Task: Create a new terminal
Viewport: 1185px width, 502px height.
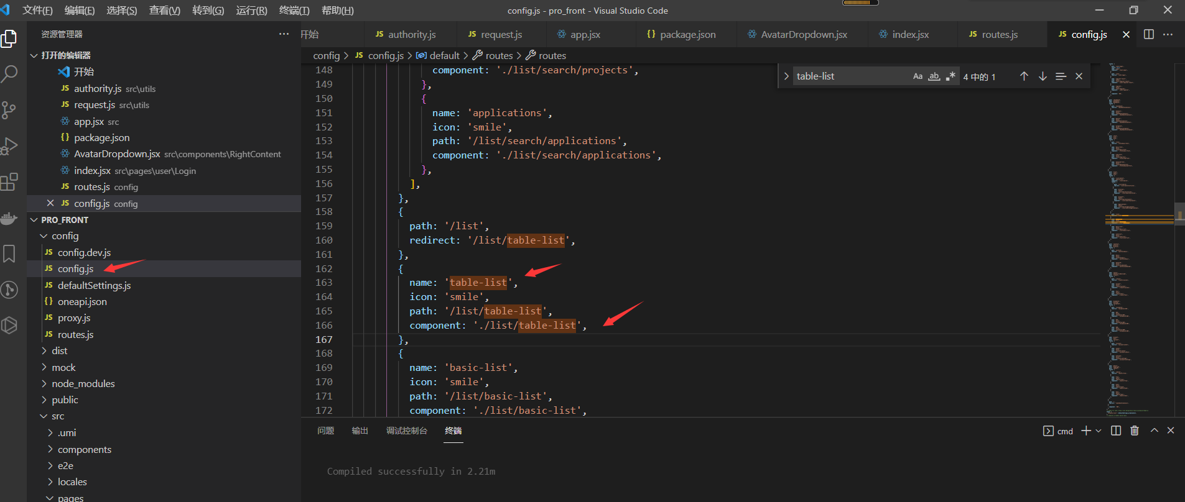Action: (x=1086, y=431)
